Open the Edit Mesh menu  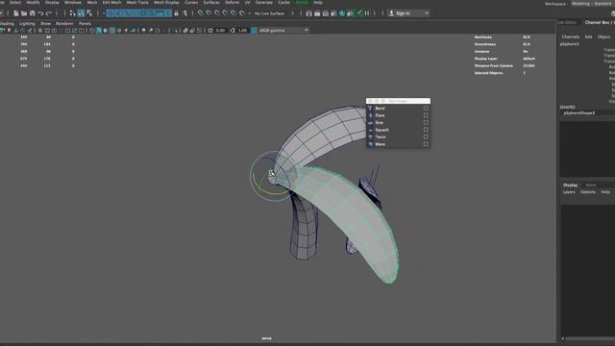111,2
